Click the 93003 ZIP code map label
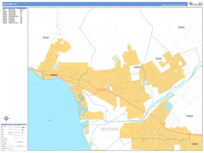The image size is (204, 153). (x=137, y=67)
